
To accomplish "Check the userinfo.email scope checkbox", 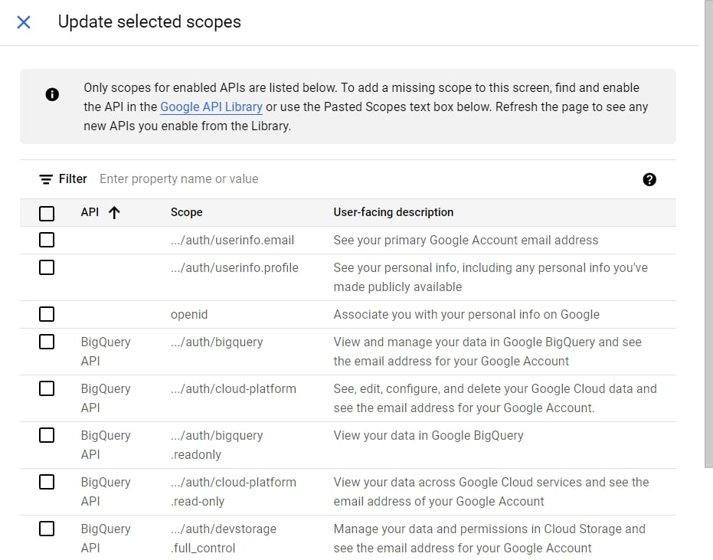I will [47, 240].
